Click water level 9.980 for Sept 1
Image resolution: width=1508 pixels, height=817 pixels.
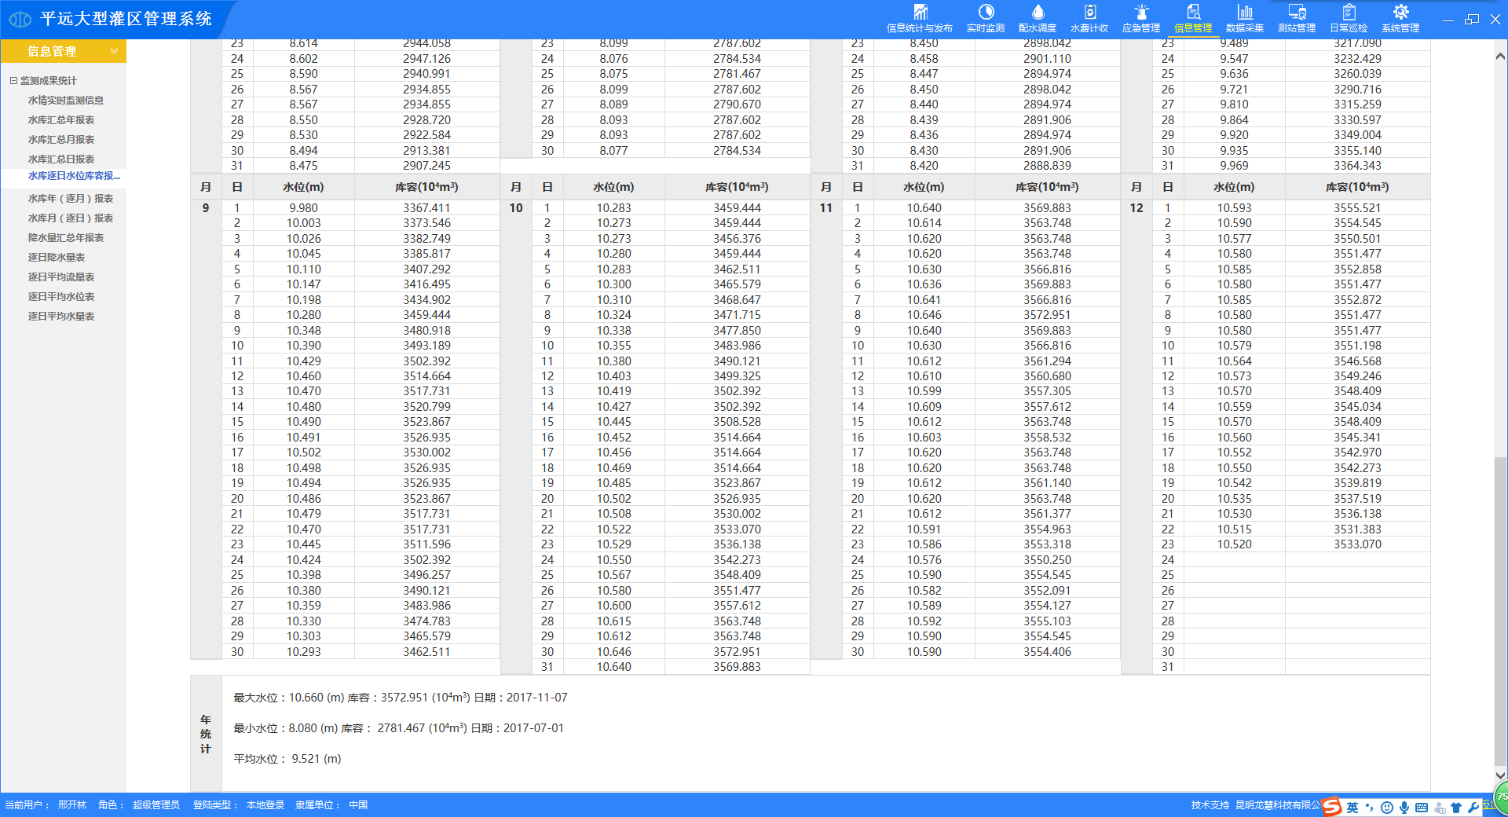(303, 208)
